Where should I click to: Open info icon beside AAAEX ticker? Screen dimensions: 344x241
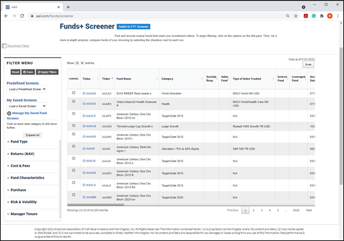pos(84,104)
